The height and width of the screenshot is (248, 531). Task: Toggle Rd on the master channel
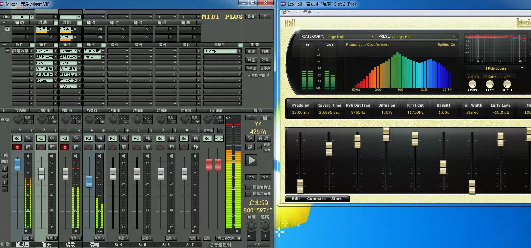(207, 138)
